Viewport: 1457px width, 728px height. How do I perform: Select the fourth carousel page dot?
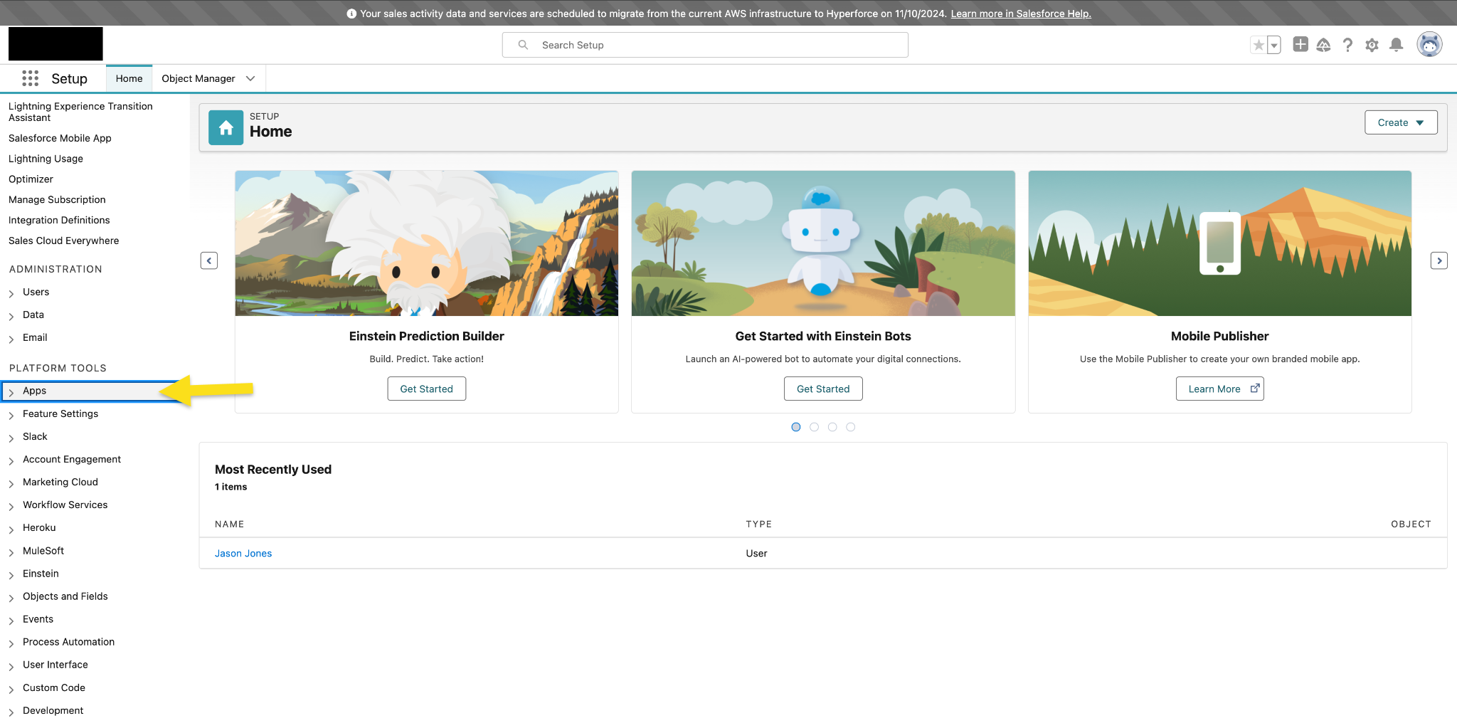850,427
